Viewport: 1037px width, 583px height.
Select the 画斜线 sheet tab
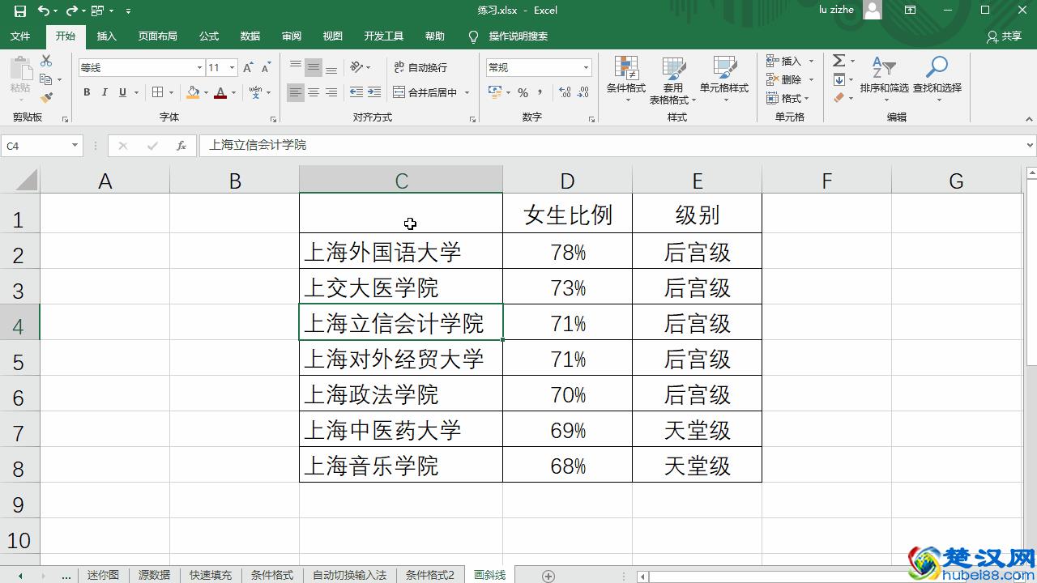coord(489,574)
